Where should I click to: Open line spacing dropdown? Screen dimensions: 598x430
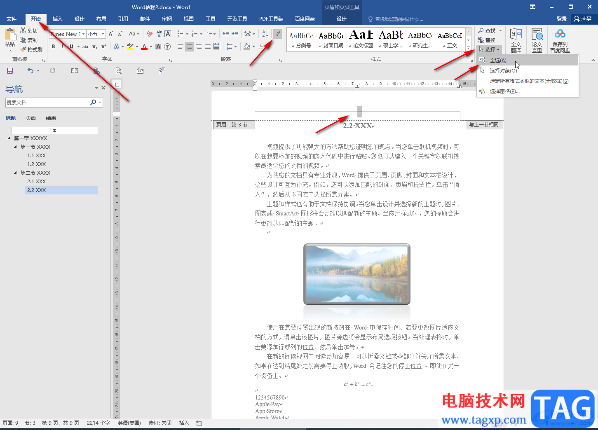tap(231, 47)
